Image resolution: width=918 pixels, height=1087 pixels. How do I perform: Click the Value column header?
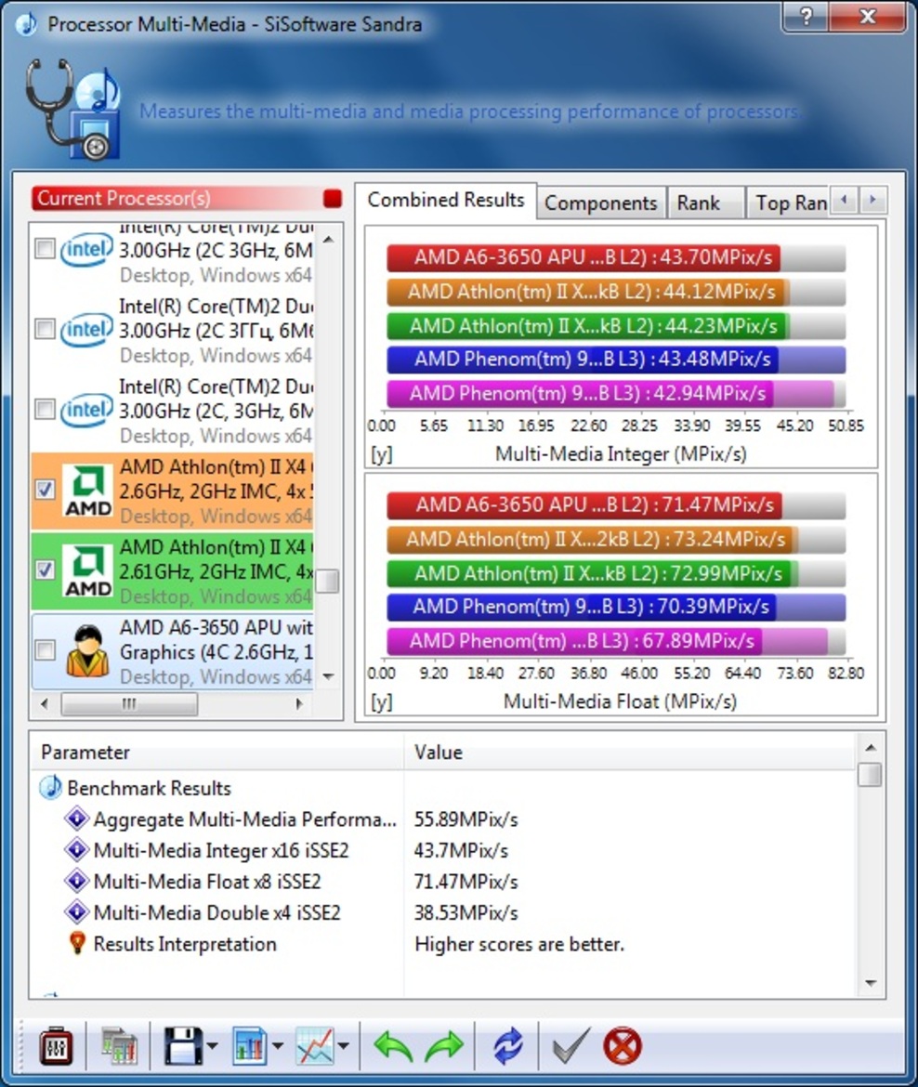[x=630, y=753]
